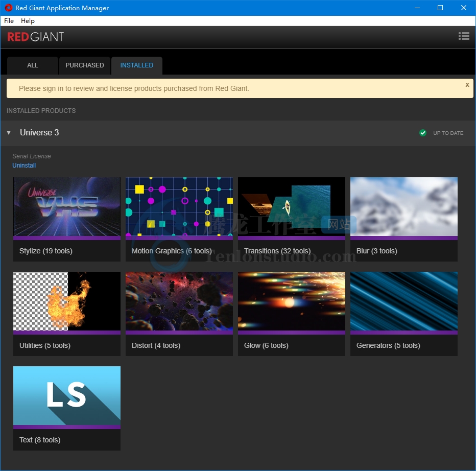476x471 pixels.
Task: Click the green up-to-date checkmark icon
Action: click(x=422, y=133)
